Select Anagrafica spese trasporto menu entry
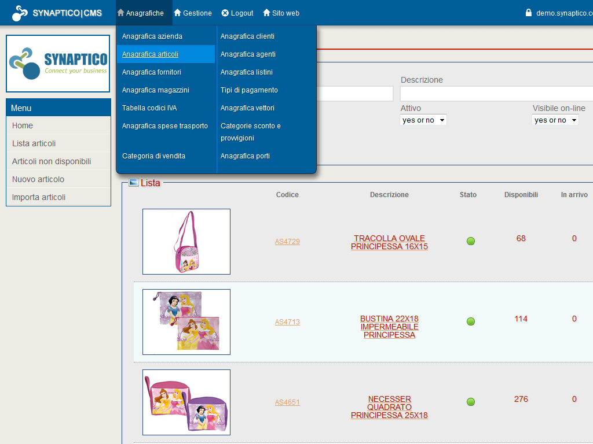This screenshot has height=444, width=593. pyautogui.click(x=165, y=125)
